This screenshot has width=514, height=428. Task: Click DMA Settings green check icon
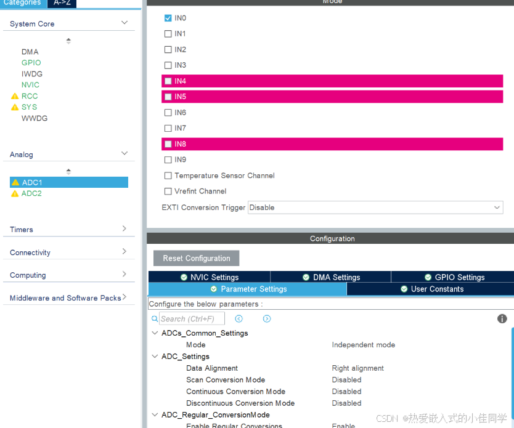tap(306, 277)
